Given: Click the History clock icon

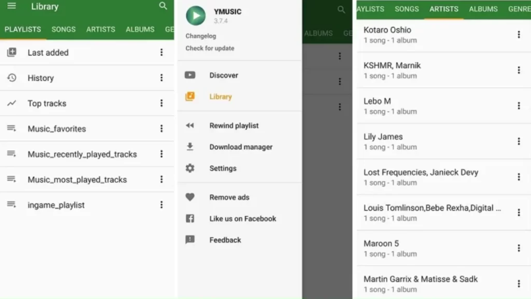Looking at the screenshot, I should point(12,78).
